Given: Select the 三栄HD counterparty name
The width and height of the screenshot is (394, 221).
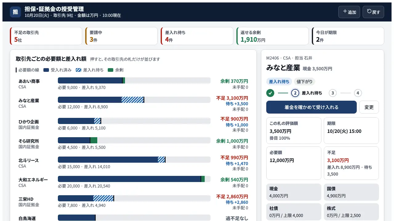Looking at the screenshot, I should click(26, 199).
